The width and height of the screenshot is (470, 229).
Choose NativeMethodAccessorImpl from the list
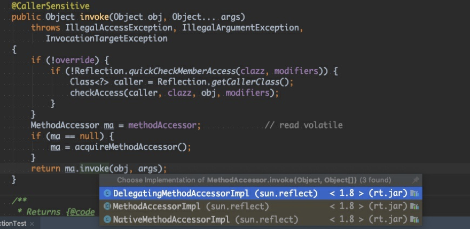coord(171,219)
